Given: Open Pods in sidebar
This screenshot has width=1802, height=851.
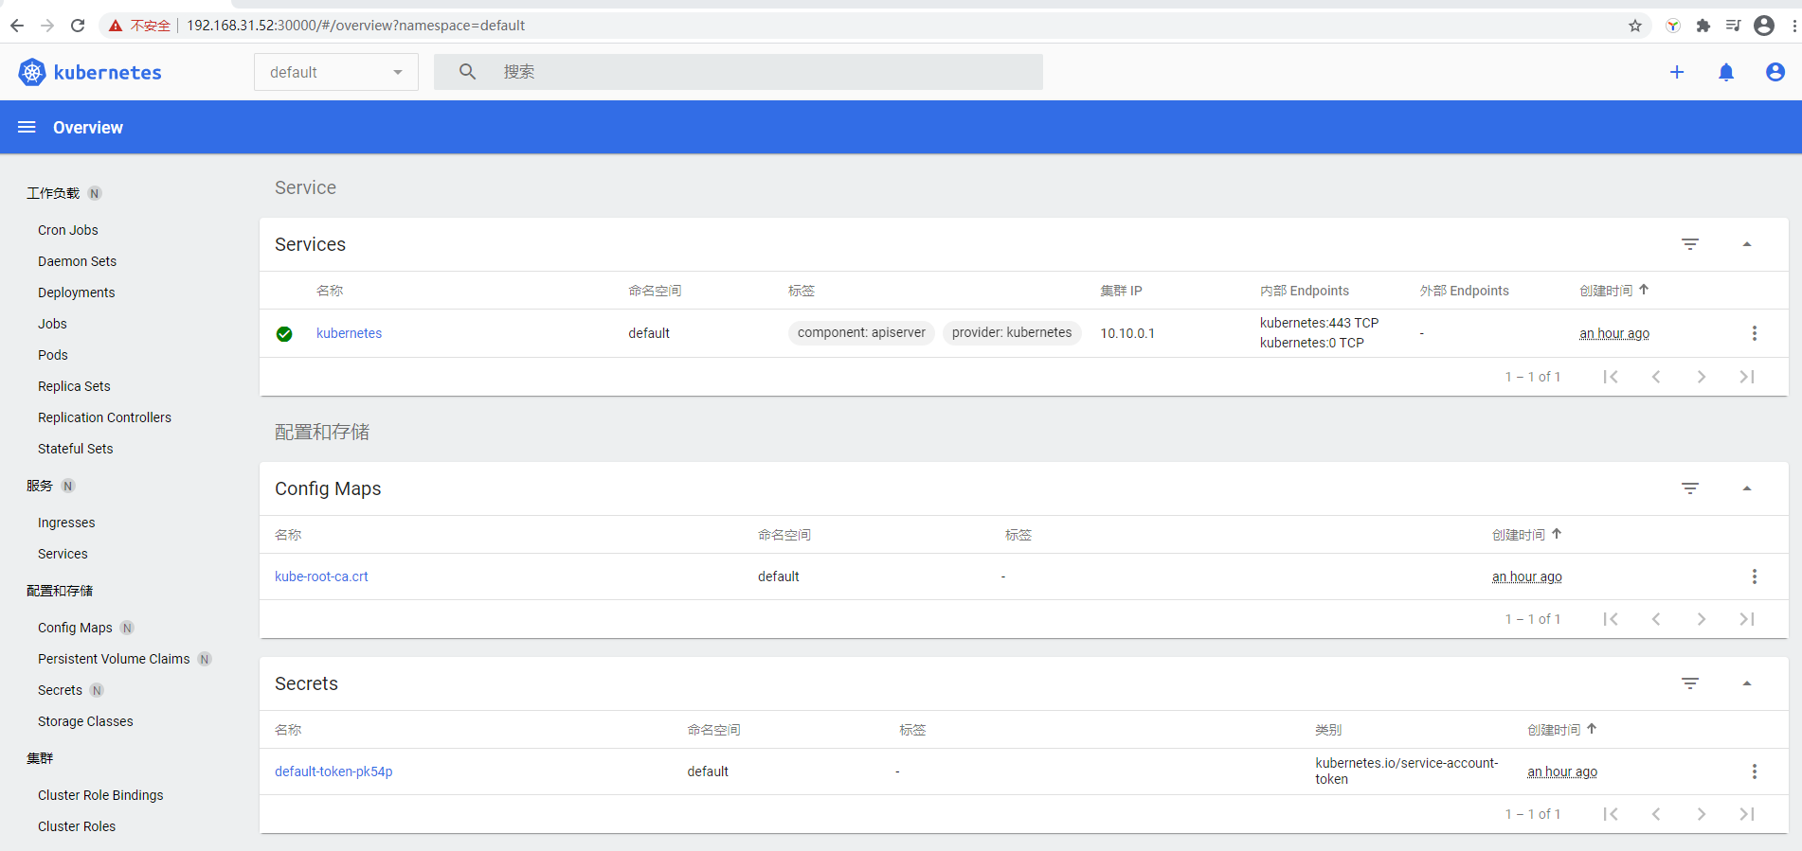Looking at the screenshot, I should [x=53, y=355].
